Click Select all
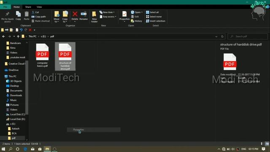Image resolution: width=270 pixels, height=152 pixels. pyautogui.click(x=152, y=12)
